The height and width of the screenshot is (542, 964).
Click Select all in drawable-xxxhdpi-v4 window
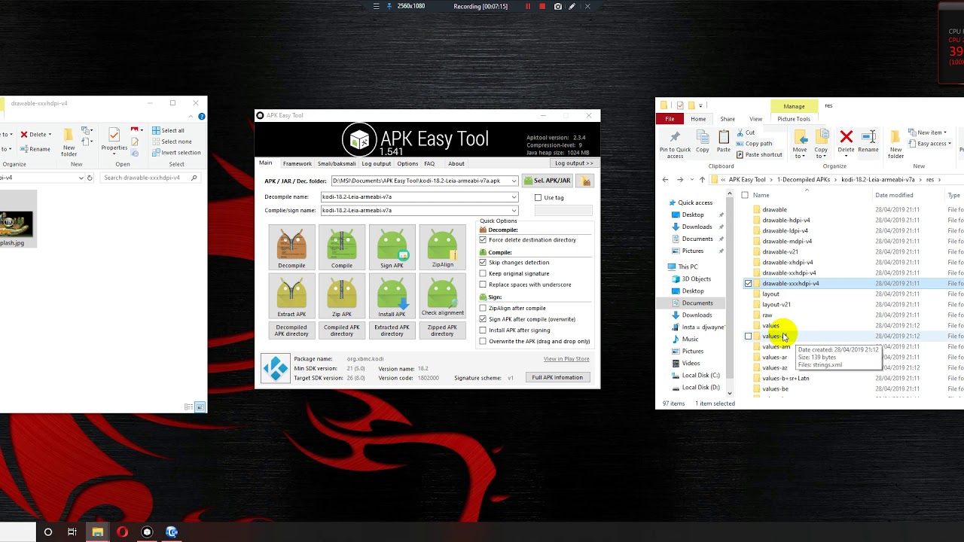(x=168, y=130)
